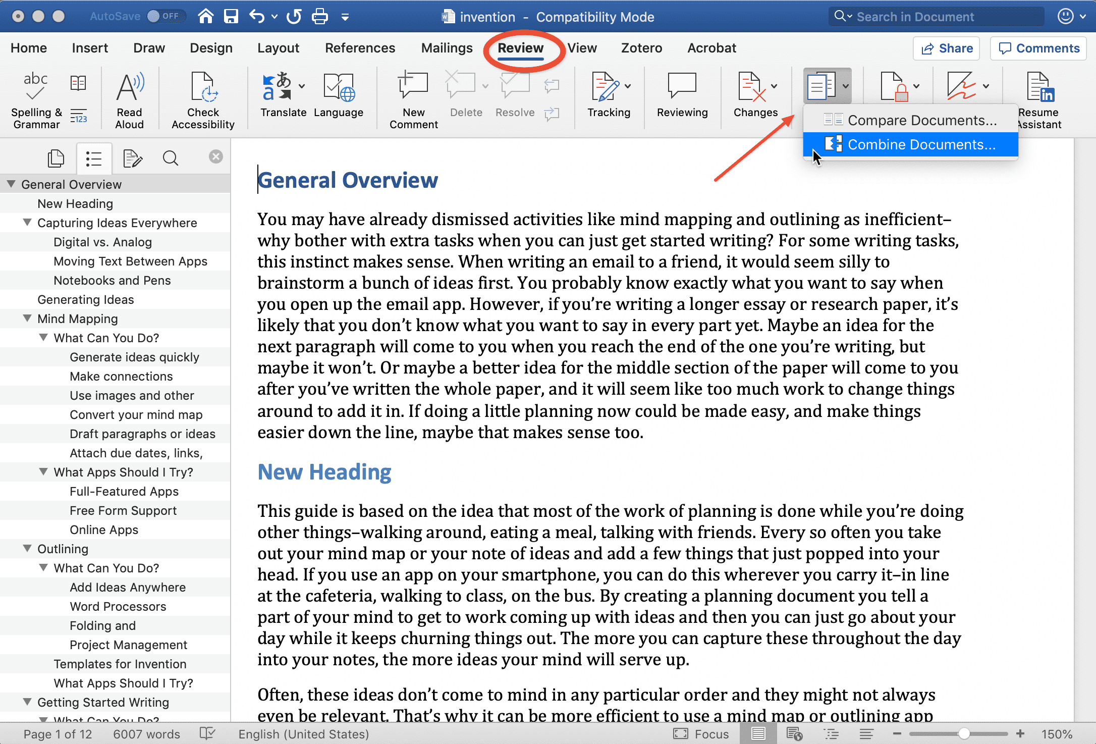This screenshot has width=1096, height=744.
Task: Expand the Customize Quick Access Toolbar arrow
Action: coord(345,17)
